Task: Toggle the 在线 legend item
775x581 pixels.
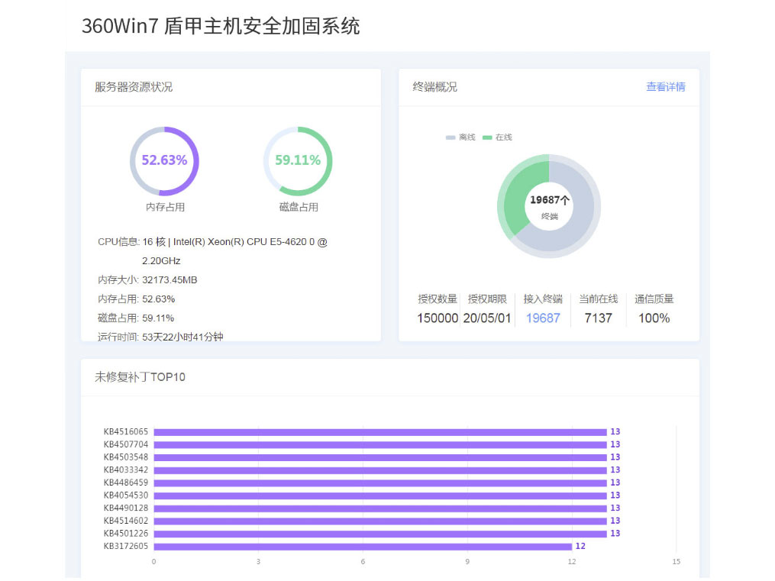Action: 497,137
